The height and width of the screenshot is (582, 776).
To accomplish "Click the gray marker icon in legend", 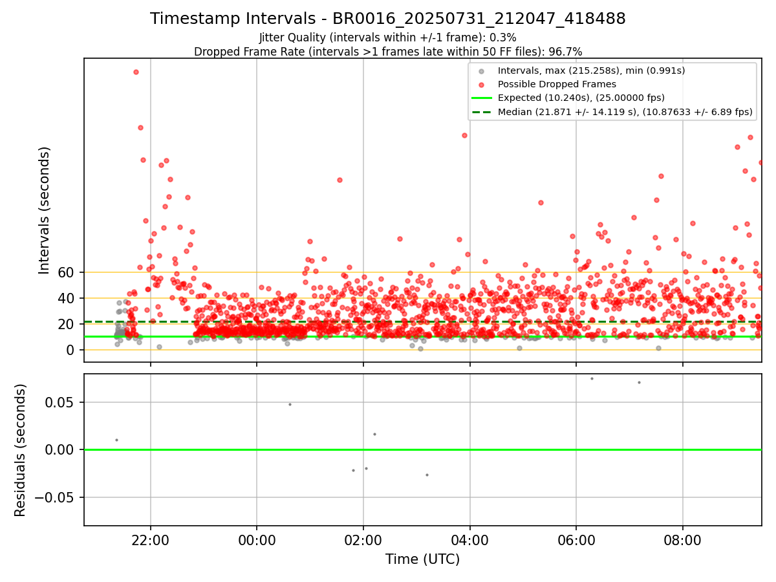I will coord(482,70).
